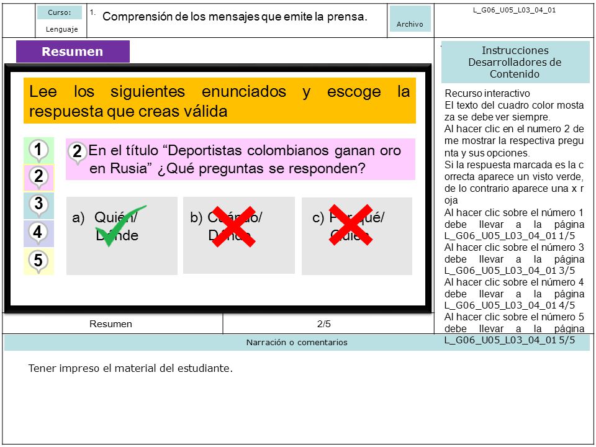Click Instrucciones Desarrolladores de Contenido header
This screenshot has width=596, height=447.
[515, 62]
